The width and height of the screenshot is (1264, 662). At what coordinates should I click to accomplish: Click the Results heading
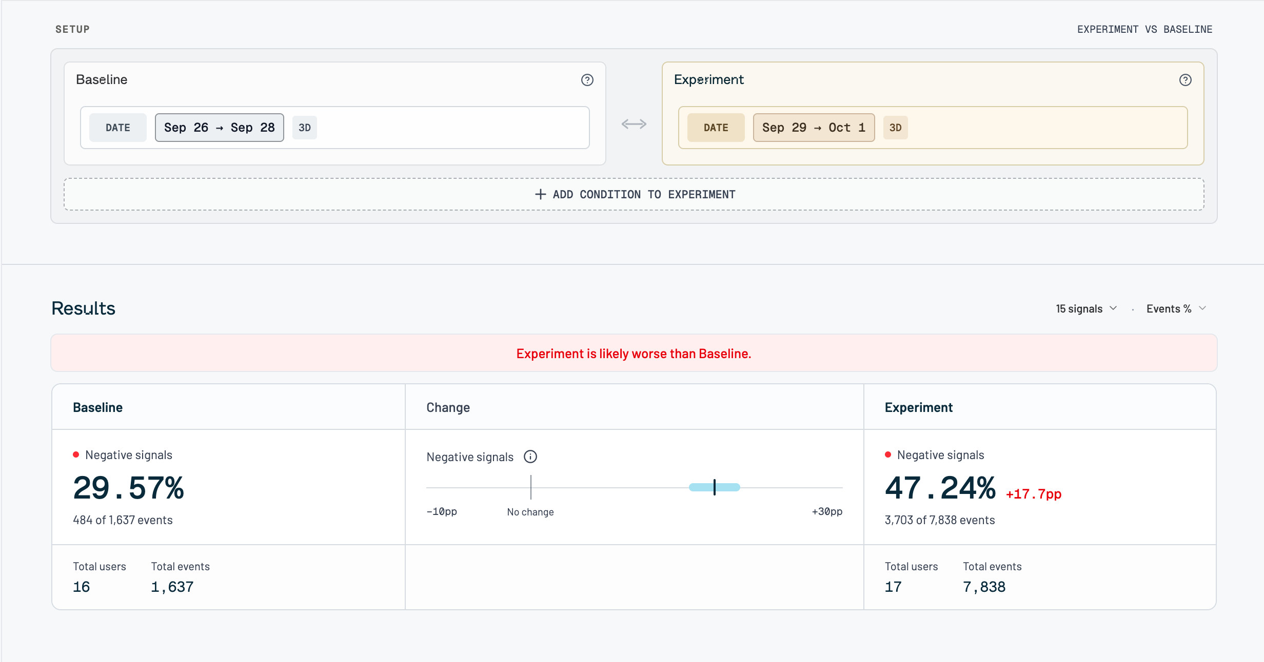84,308
